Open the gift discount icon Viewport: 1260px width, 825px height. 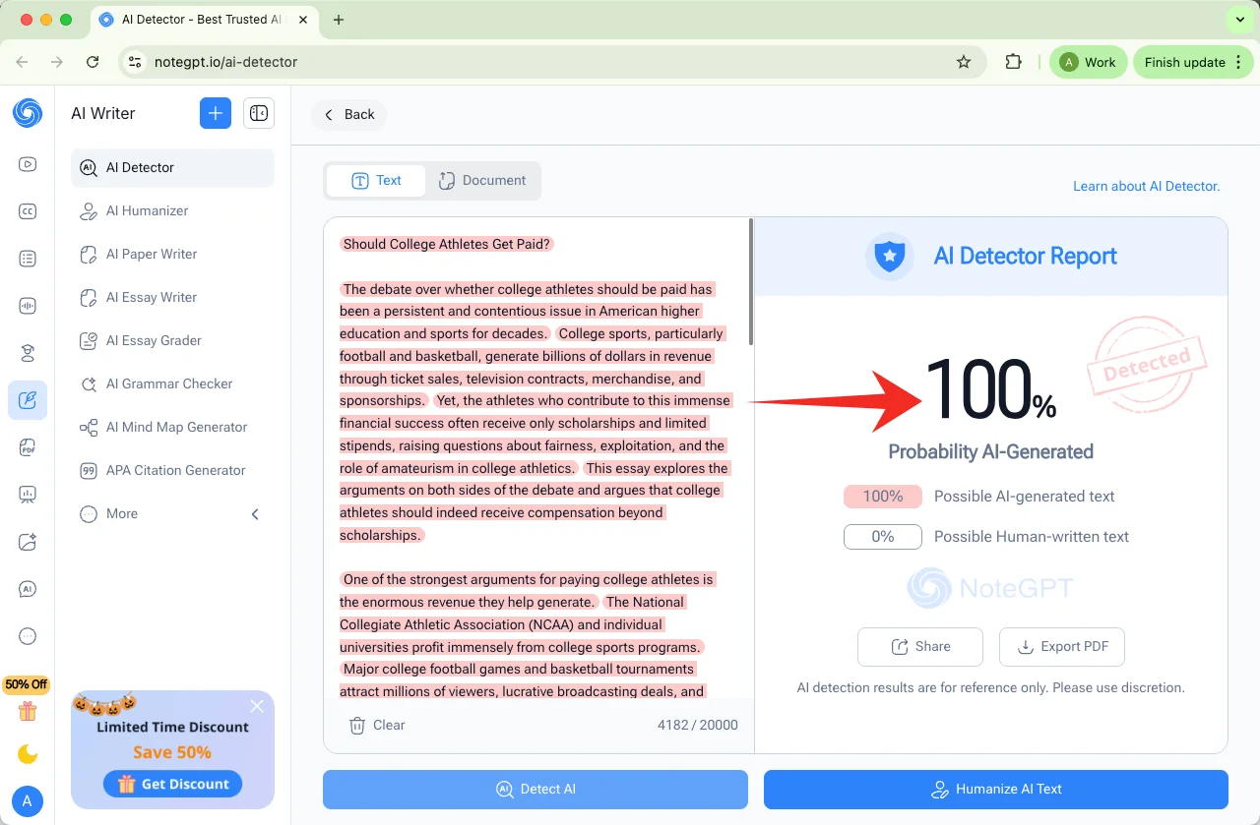(x=28, y=710)
